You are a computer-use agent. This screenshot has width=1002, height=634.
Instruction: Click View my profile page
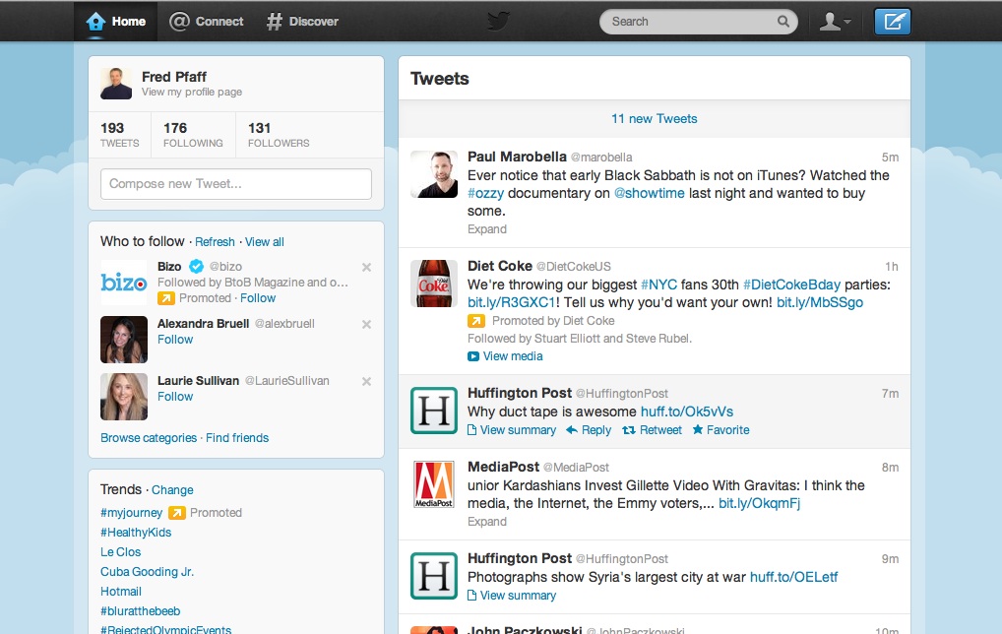click(192, 92)
